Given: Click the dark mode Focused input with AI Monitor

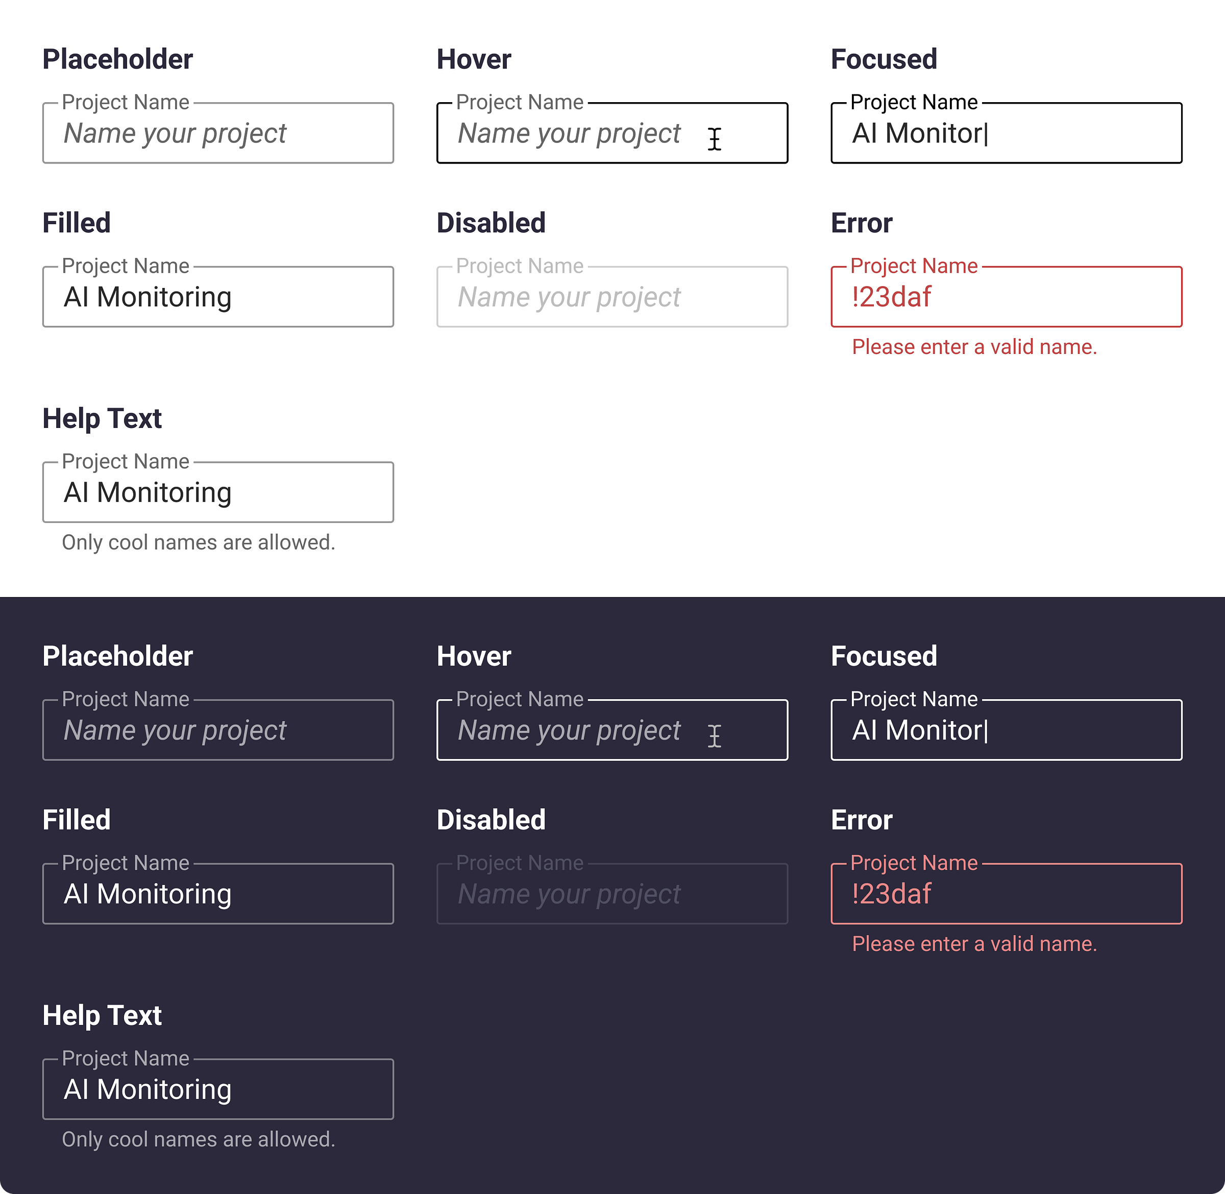Looking at the screenshot, I should pos(1005,731).
